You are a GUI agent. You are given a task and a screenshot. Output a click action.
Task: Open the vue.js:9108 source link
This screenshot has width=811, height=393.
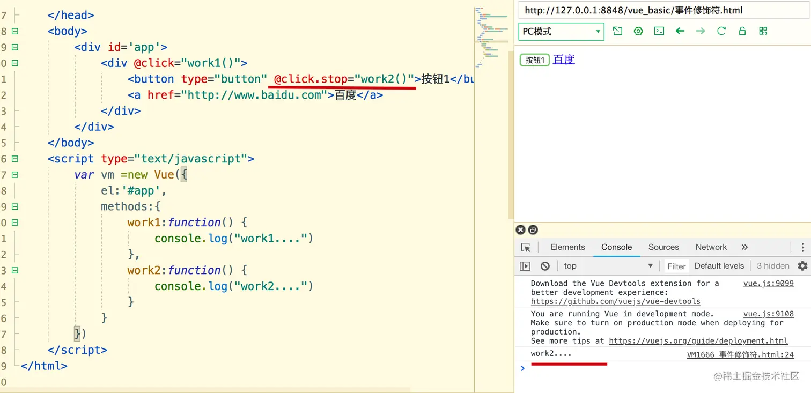(x=768, y=314)
